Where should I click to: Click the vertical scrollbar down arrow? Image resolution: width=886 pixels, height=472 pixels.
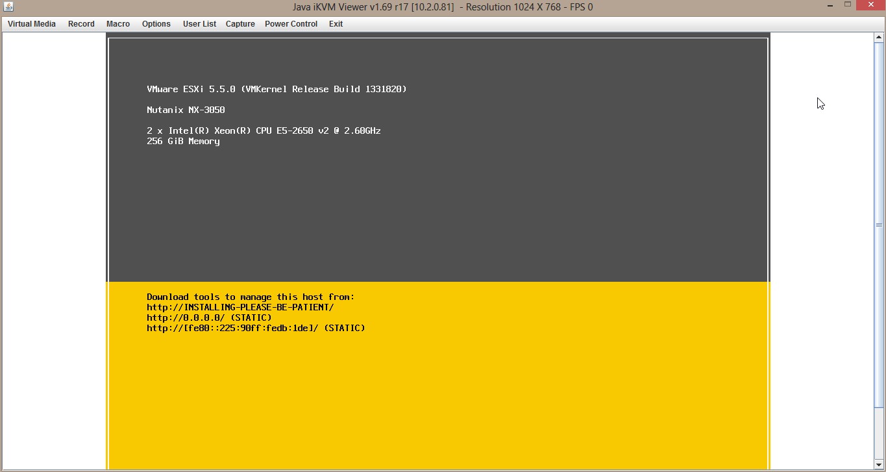pyautogui.click(x=879, y=465)
